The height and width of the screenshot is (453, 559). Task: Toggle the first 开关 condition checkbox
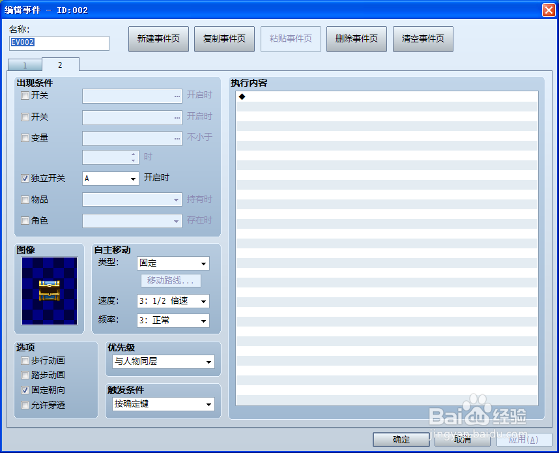pyautogui.click(x=25, y=96)
